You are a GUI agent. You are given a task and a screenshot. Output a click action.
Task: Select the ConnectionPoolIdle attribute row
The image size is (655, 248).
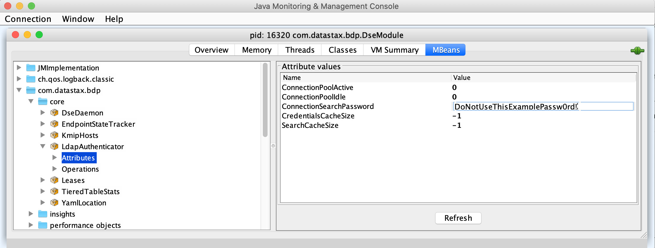coord(458,97)
